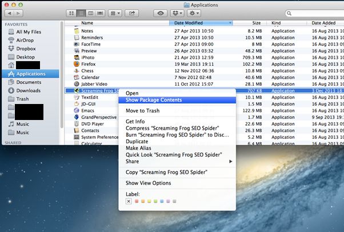Select the DVD Player application icon
This screenshot has width=344, height=232.
click(77, 124)
